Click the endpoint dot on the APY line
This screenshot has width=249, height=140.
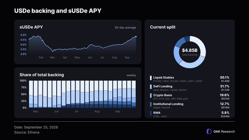[136, 37]
